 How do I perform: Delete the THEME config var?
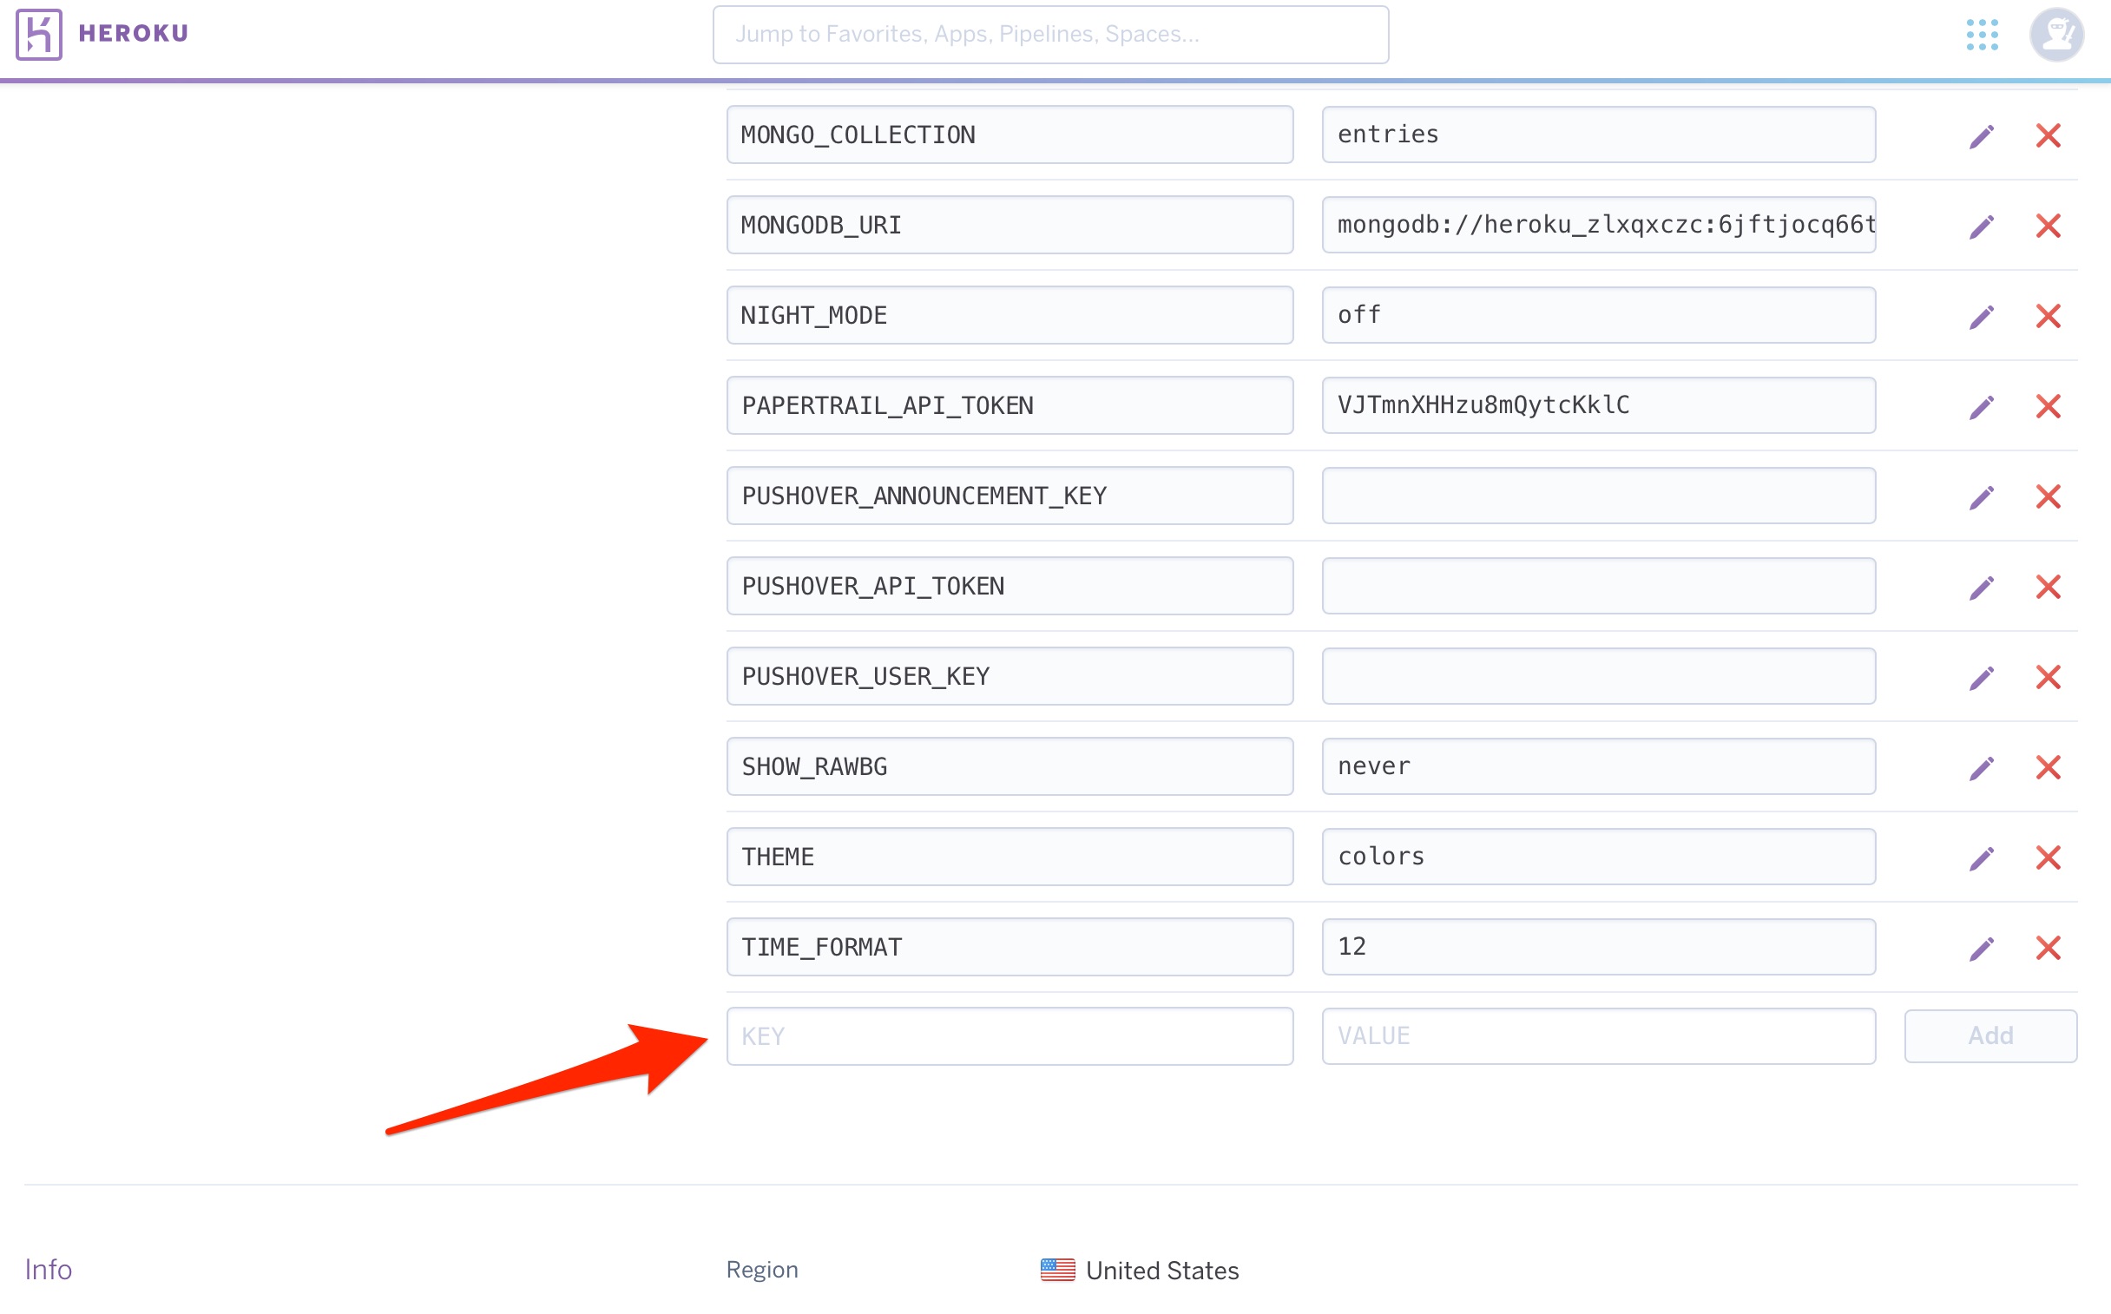click(2048, 857)
